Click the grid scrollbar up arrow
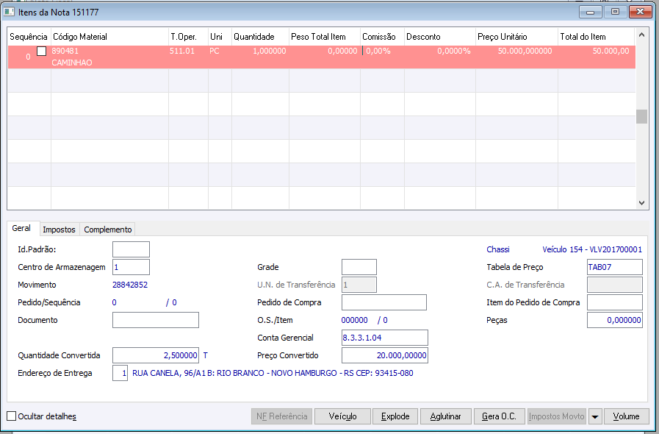The image size is (659, 434). tap(641, 35)
